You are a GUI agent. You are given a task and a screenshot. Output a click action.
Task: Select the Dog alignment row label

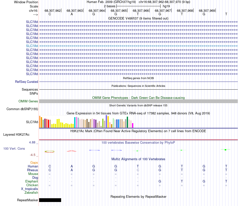35,178
